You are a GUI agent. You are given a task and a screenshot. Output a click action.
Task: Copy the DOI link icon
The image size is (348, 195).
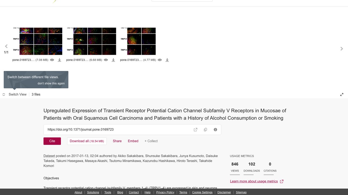point(206,130)
